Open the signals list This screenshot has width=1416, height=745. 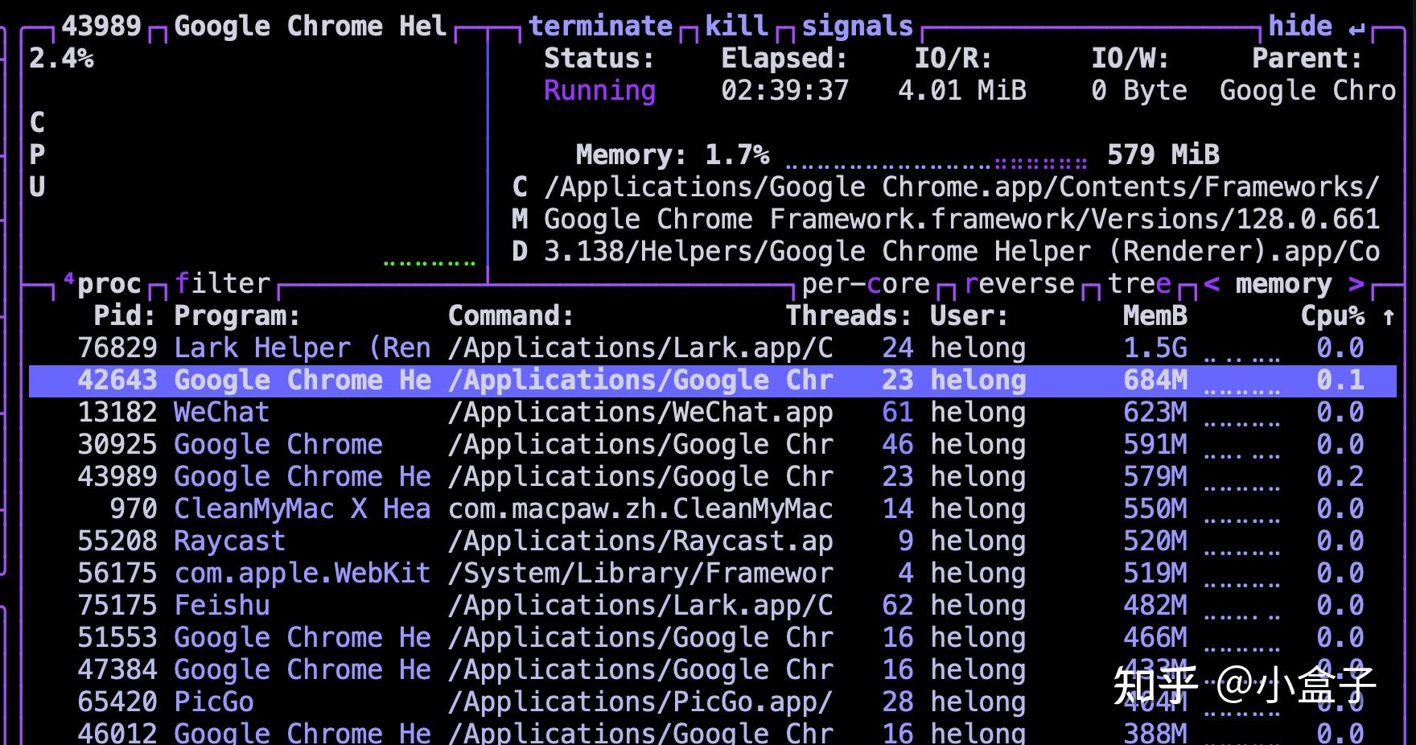click(855, 25)
